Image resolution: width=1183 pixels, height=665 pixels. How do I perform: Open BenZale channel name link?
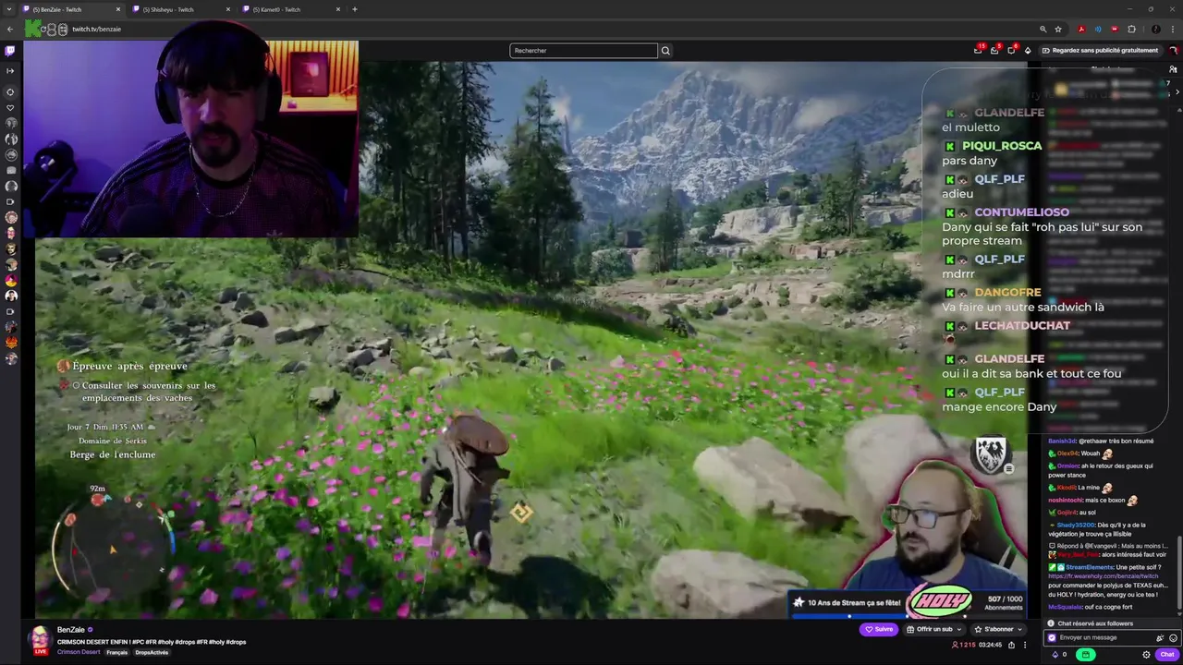(x=71, y=630)
